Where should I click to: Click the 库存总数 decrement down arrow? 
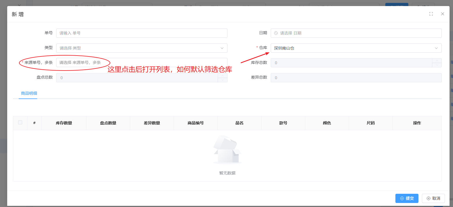pos(437,65)
